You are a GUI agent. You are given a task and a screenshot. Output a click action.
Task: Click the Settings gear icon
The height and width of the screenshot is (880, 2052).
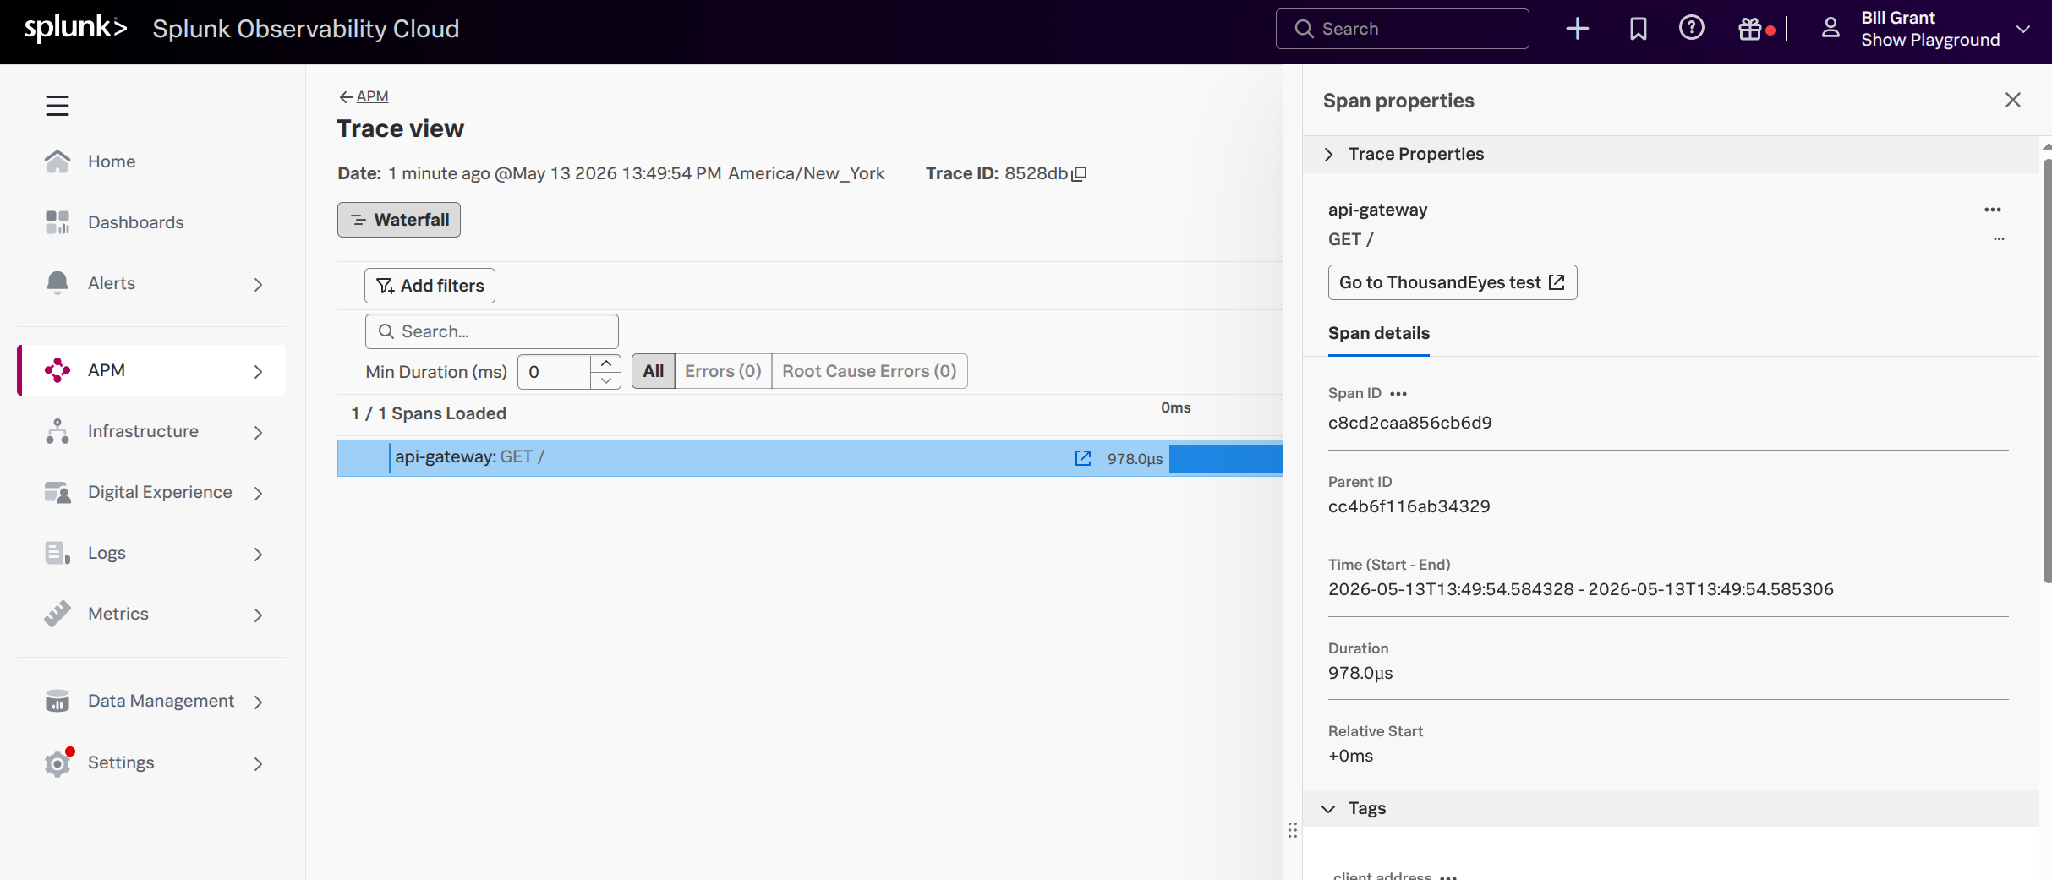click(57, 762)
